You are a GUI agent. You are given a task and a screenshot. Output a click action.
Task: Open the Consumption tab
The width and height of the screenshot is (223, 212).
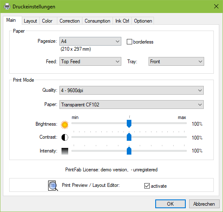pos(97,21)
